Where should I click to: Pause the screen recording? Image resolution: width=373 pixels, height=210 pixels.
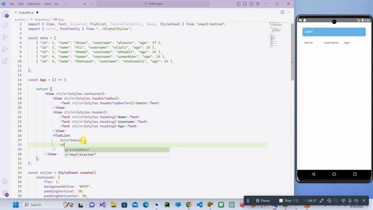(x=263, y=201)
